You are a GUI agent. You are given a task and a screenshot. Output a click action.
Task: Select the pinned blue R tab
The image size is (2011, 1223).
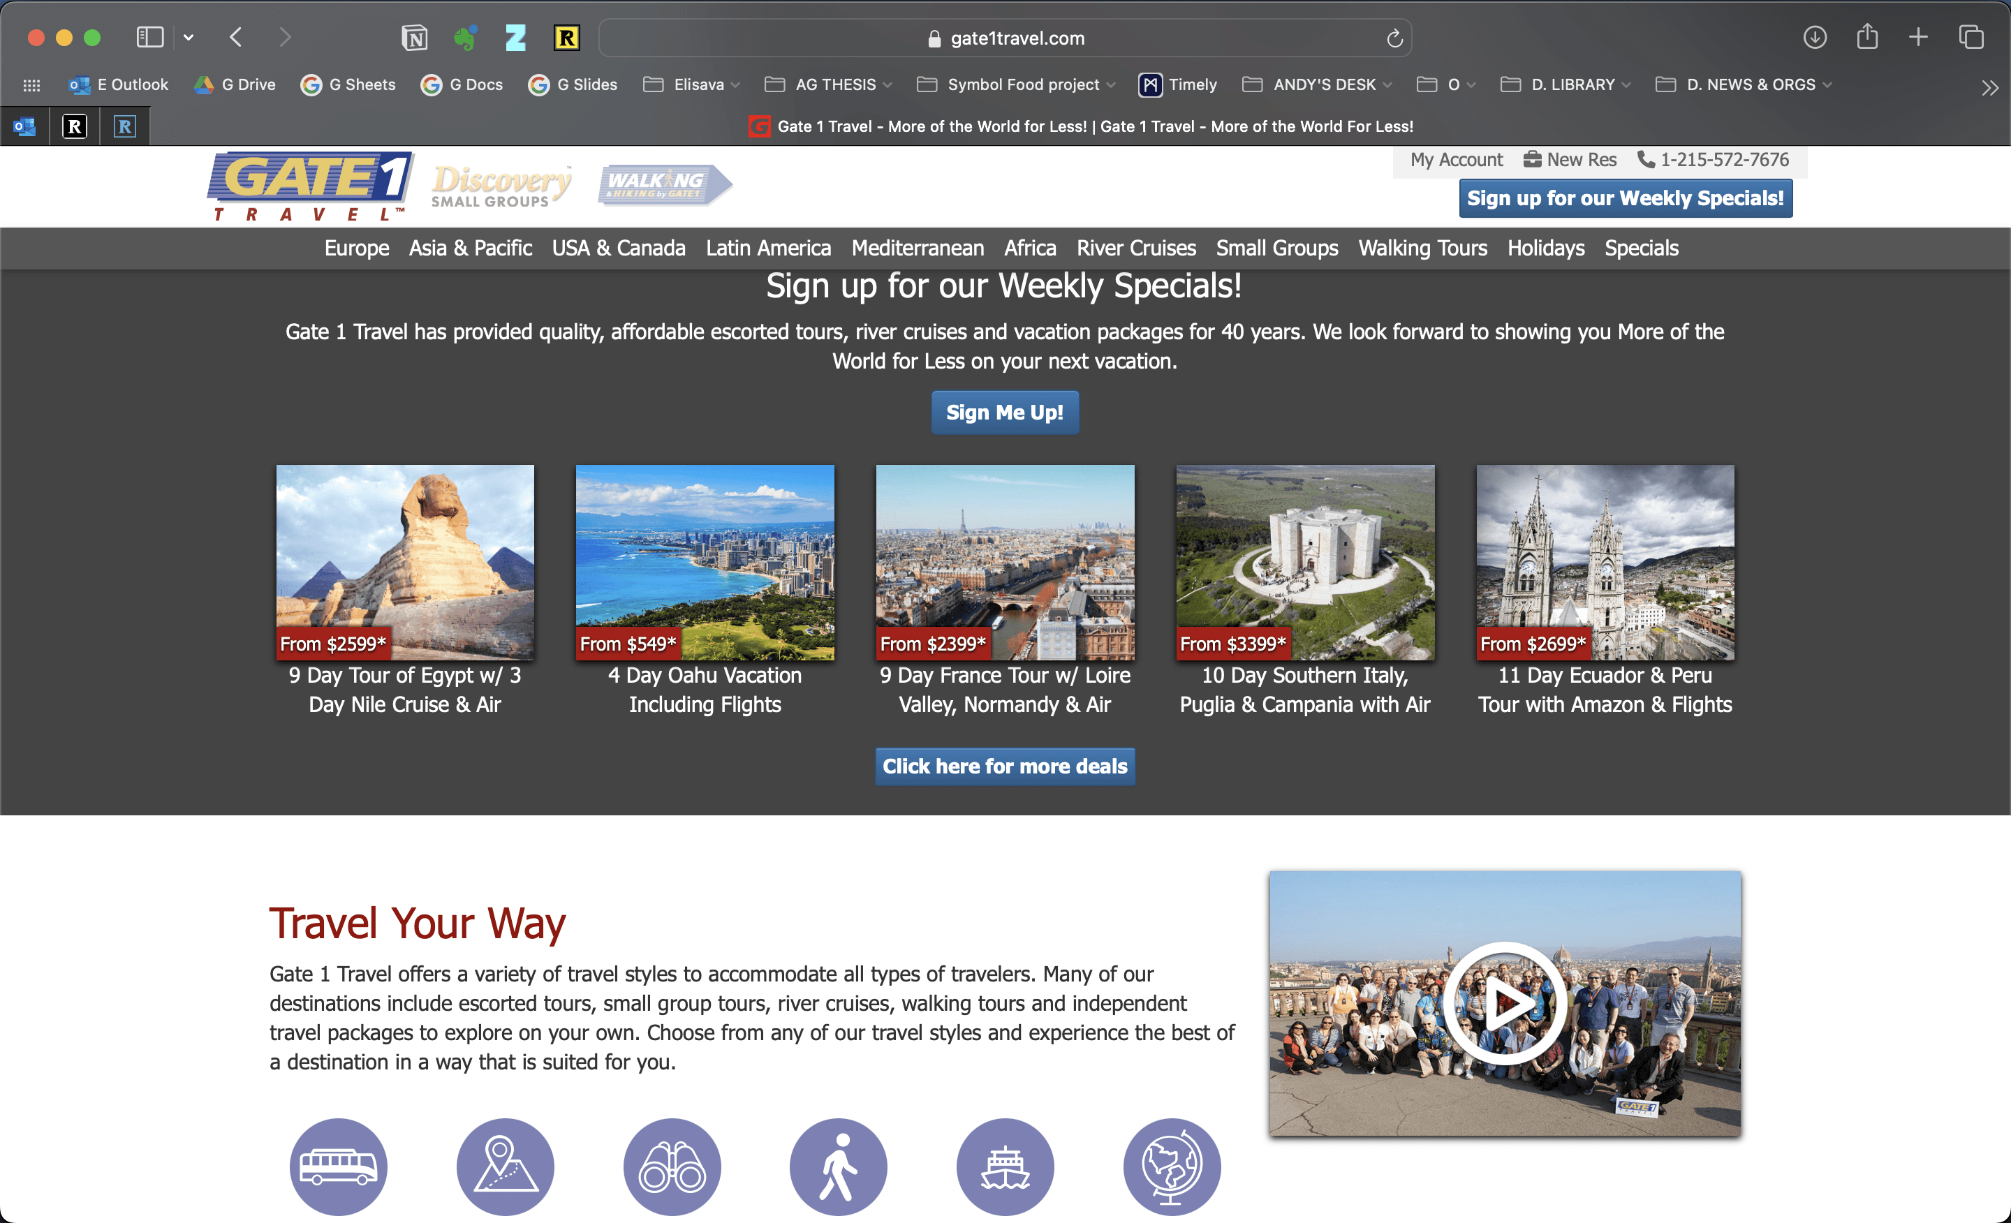coord(125,126)
